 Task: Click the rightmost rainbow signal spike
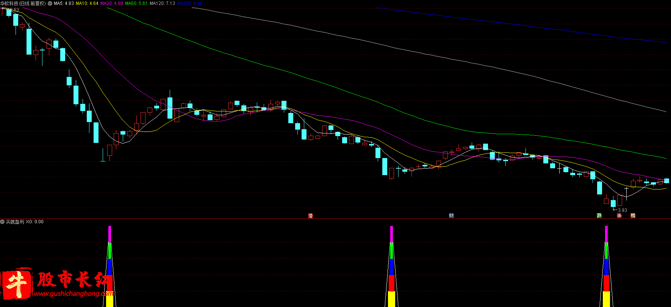[x=606, y=266]
